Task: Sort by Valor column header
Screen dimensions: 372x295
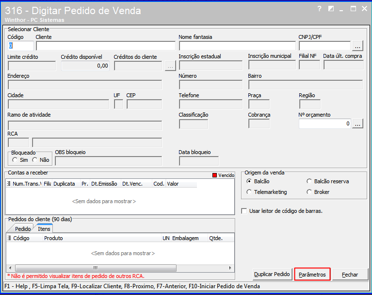Action: point(181,184)
